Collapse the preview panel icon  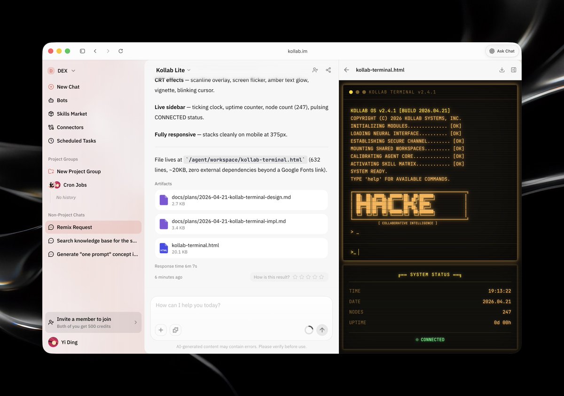point(514,70)
